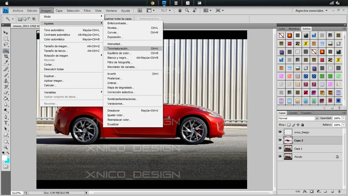
Task: Select the Crop tool
Action: point(6,56)
